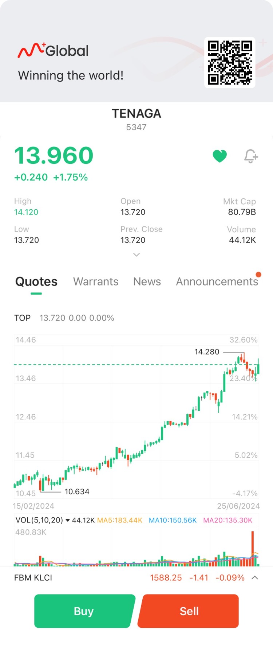Toggle the green heart favorite icon
The width and height of the screenshot is (273, 663).
pos(219,156)
